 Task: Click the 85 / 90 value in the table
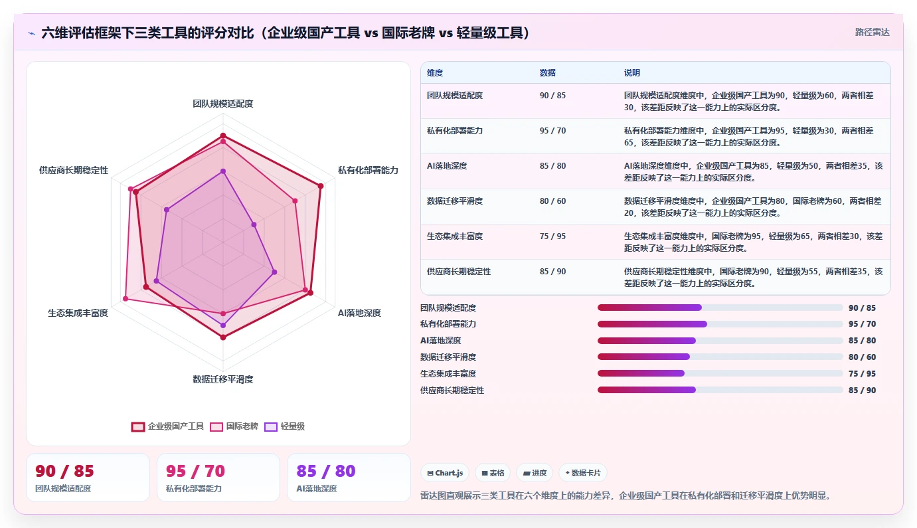(x=553, y=272)
